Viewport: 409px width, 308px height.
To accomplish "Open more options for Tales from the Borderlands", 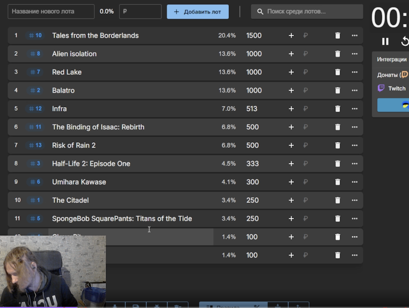I will [355, 36].
